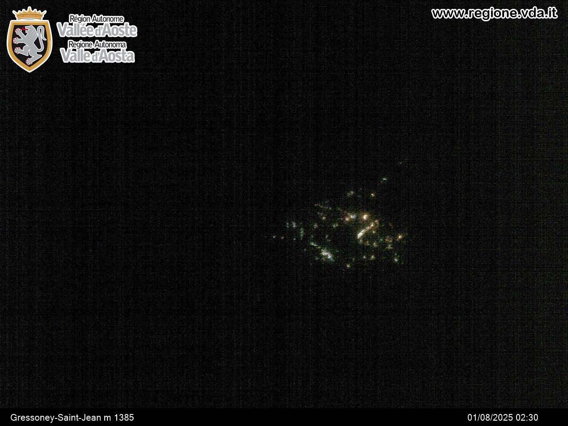Click the orange light at right edge of town

click(400, 237)
